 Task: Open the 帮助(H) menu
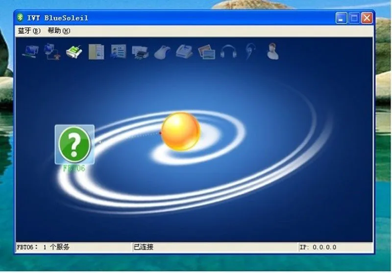[59, 31]
